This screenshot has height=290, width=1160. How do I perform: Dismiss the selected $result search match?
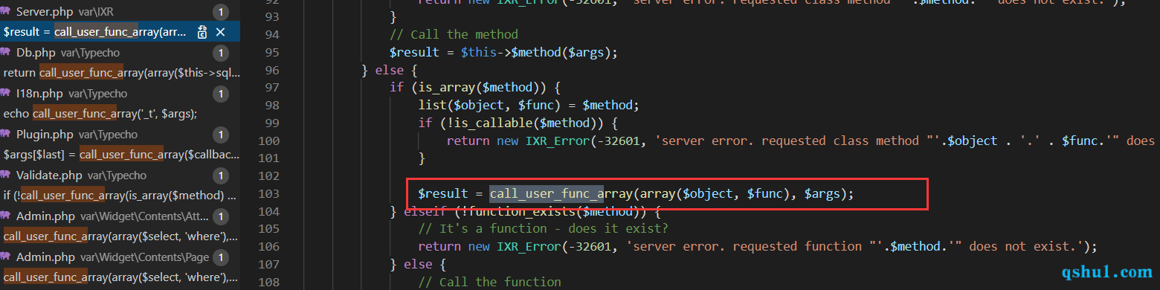220,32
